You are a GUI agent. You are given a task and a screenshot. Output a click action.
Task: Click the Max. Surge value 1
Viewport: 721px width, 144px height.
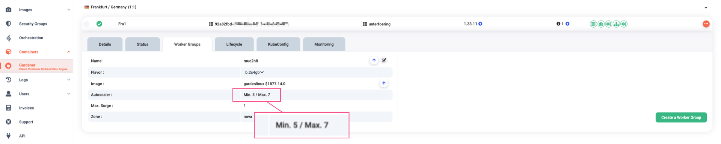point(245,105)
